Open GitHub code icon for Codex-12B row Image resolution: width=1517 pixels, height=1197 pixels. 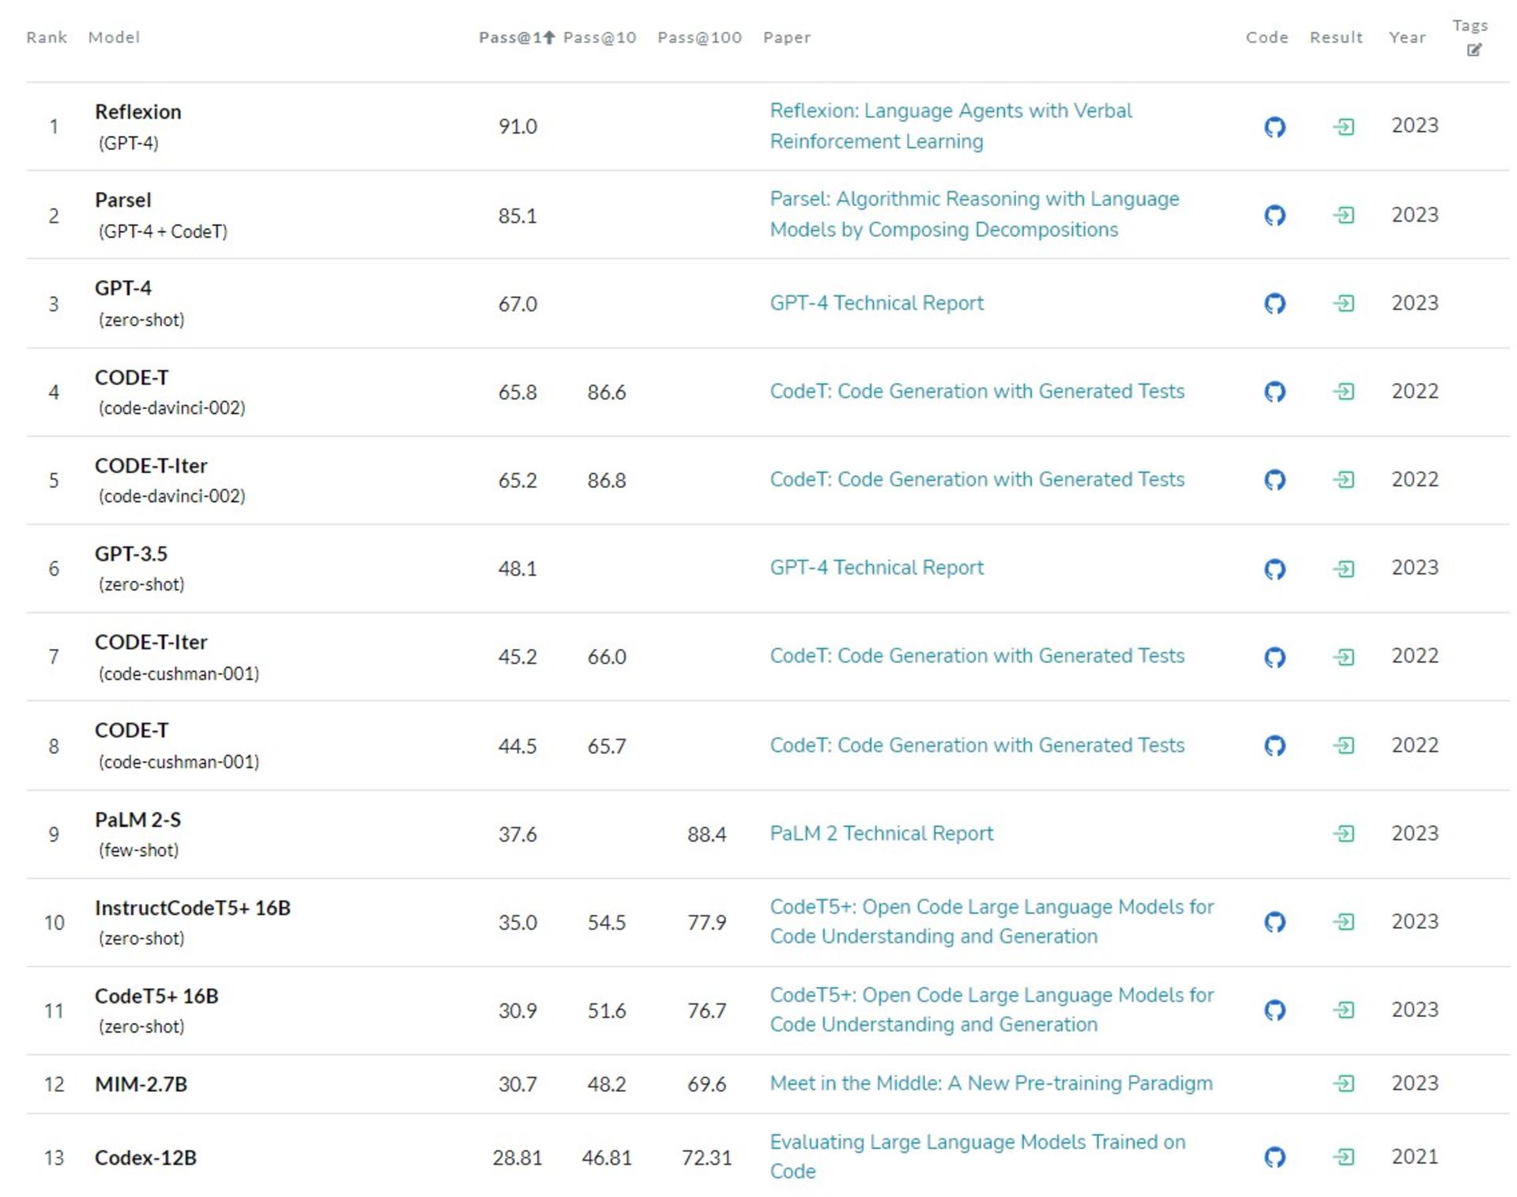[1274, 1157]
